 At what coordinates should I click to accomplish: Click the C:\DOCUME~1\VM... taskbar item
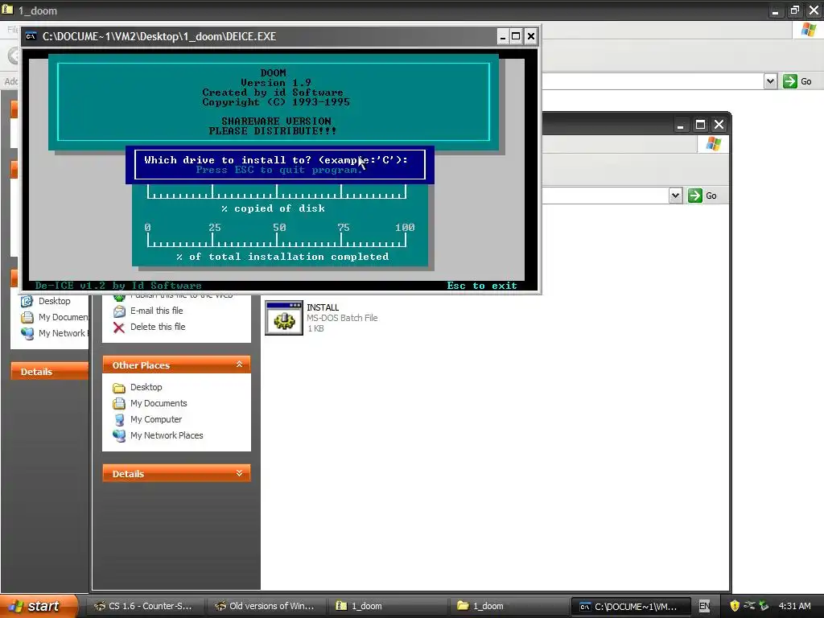[x=631, y=606]
